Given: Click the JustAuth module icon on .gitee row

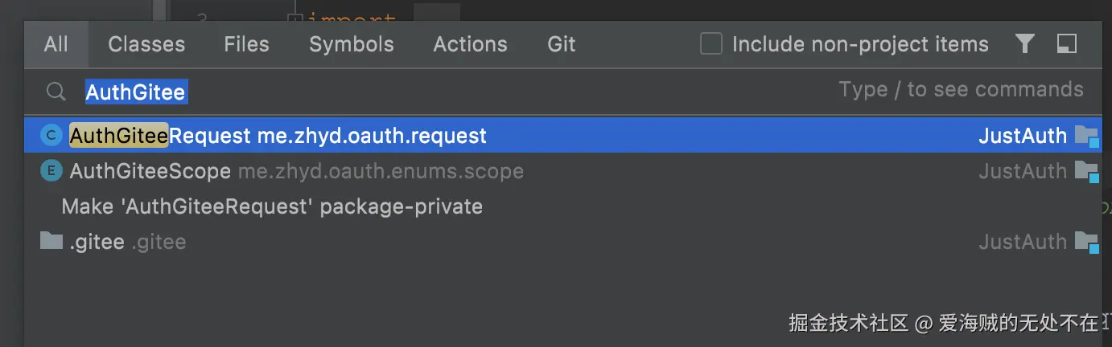Looking at the screenshot, I should (x=1086, y=242).
